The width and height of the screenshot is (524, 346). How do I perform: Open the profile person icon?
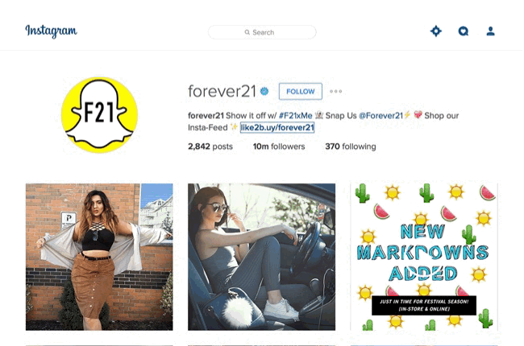490,31
